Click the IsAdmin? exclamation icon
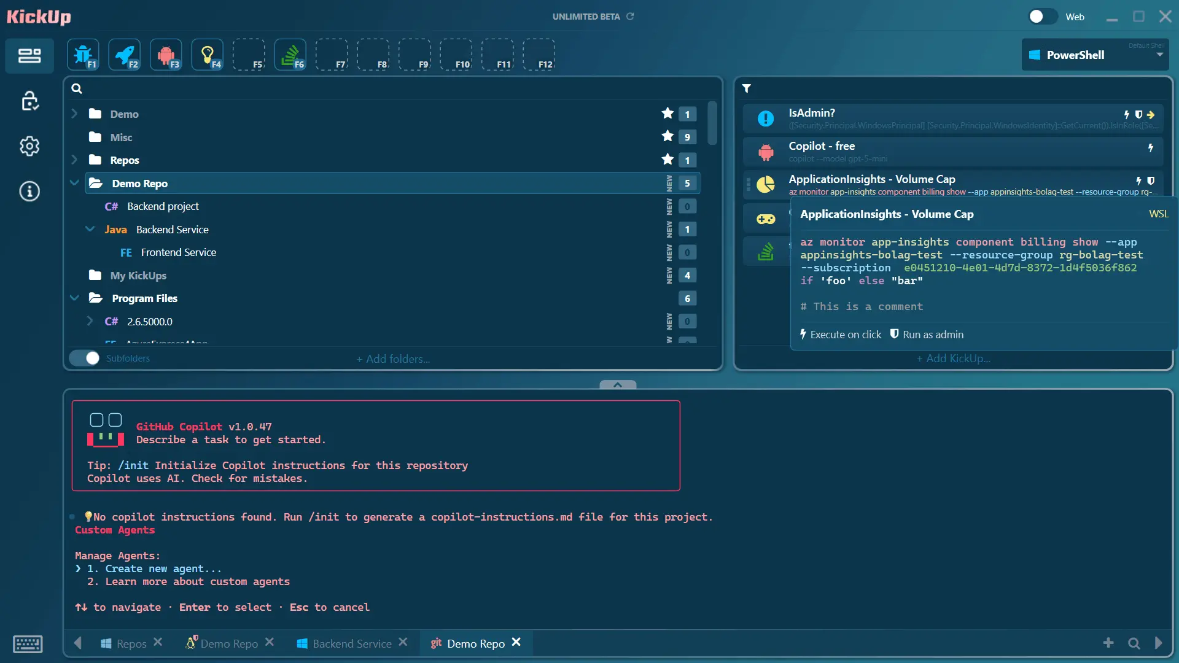 tap(766, 118)
